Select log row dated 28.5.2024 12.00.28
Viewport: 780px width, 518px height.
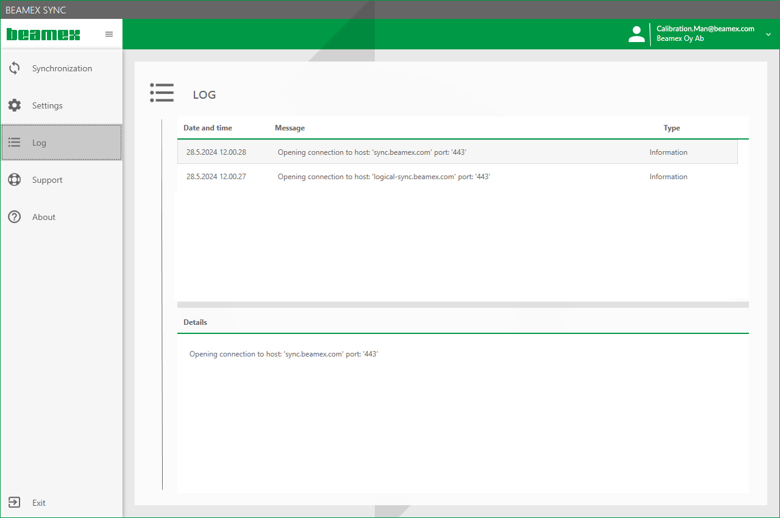click(458, 152)
